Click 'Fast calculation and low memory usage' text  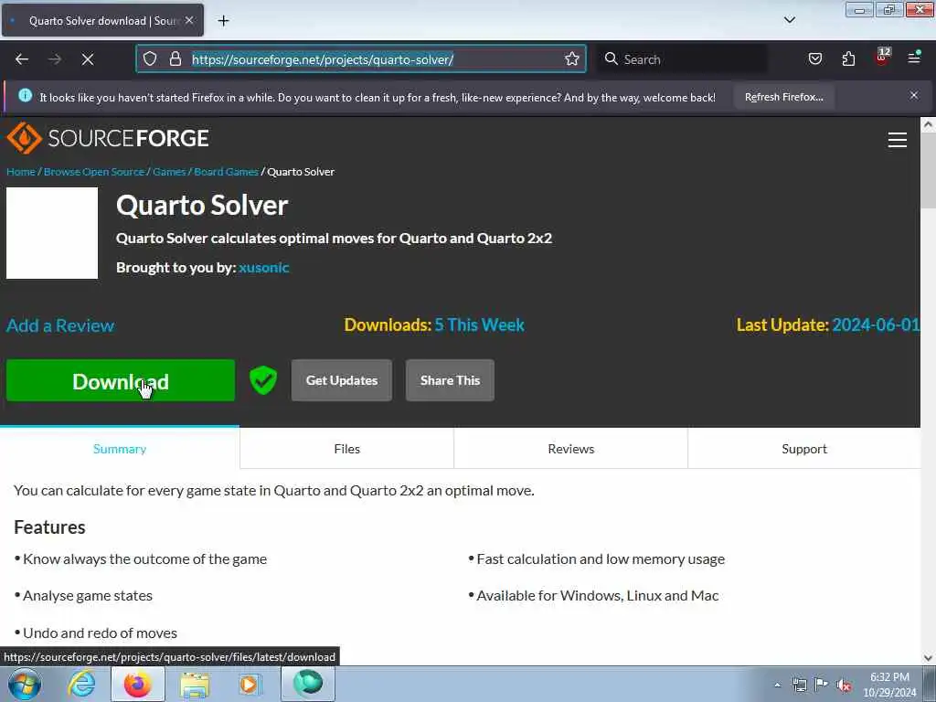(601, 559)
